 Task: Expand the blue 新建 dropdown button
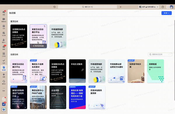[167, 13]
